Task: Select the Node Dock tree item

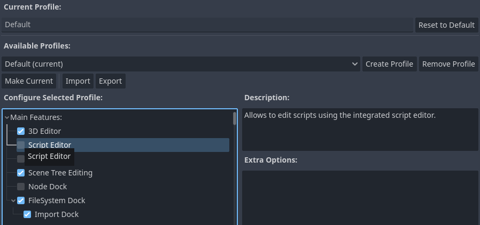Action: (x=48, y=187)
